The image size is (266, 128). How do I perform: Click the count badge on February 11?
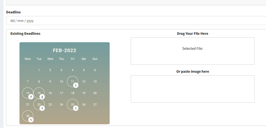pos(76,86)
